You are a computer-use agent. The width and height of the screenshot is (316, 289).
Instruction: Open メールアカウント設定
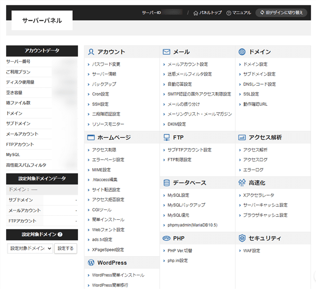(x=188, y=64)
